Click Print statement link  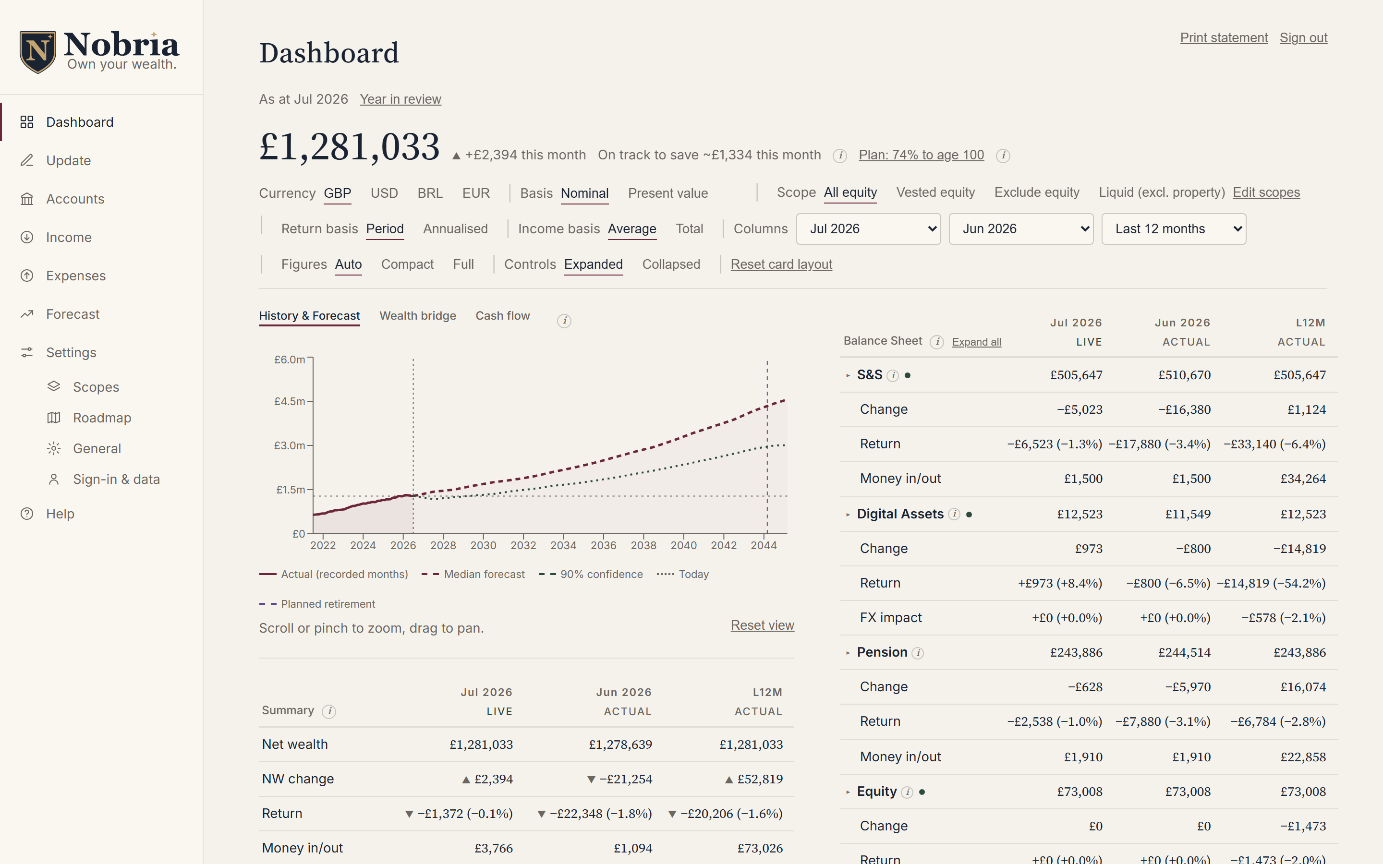1224,38
